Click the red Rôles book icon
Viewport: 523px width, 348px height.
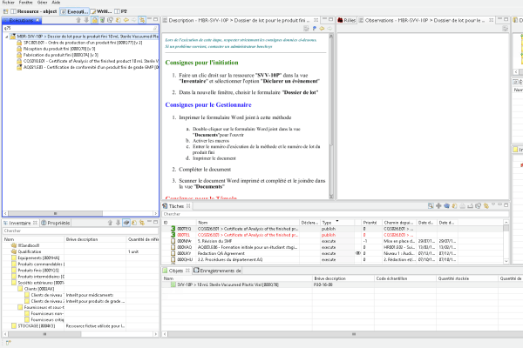[340, 20]
